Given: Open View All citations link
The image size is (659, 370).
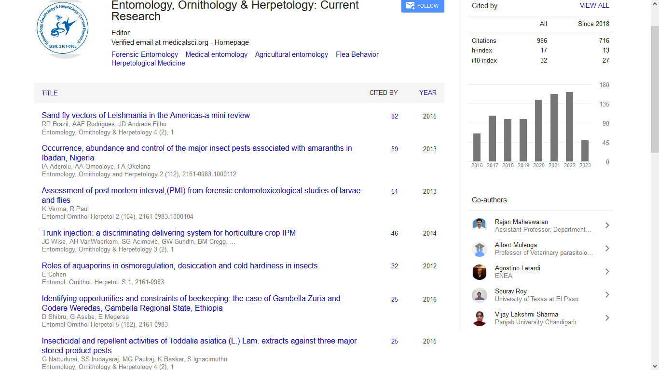Looking at the screenshot, I should point(594,6).
